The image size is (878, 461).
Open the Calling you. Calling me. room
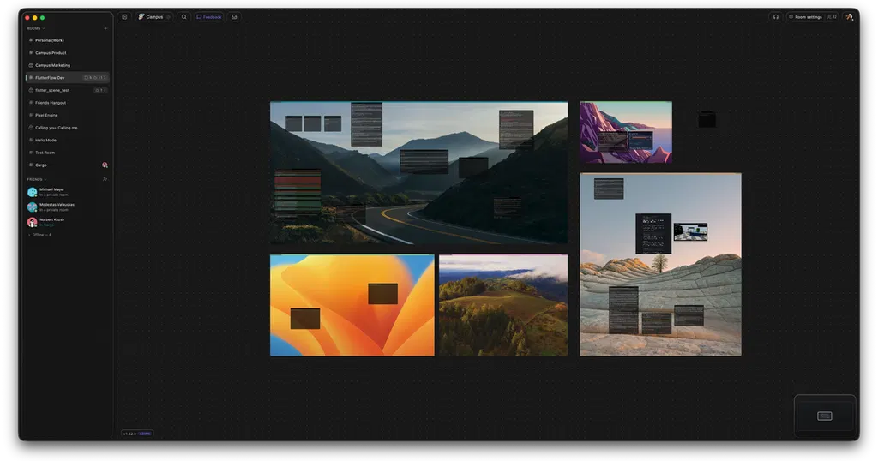coord(67,128)
